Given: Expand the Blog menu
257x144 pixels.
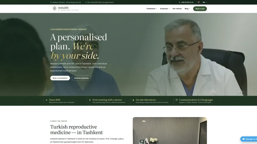Looking at the screenshot, I should click(187, 9).
